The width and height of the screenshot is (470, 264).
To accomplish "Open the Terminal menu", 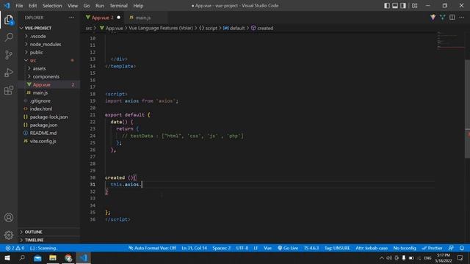I will (118, 6).
